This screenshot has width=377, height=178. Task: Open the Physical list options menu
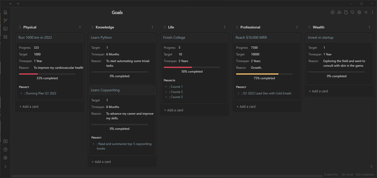coord(80,27)
